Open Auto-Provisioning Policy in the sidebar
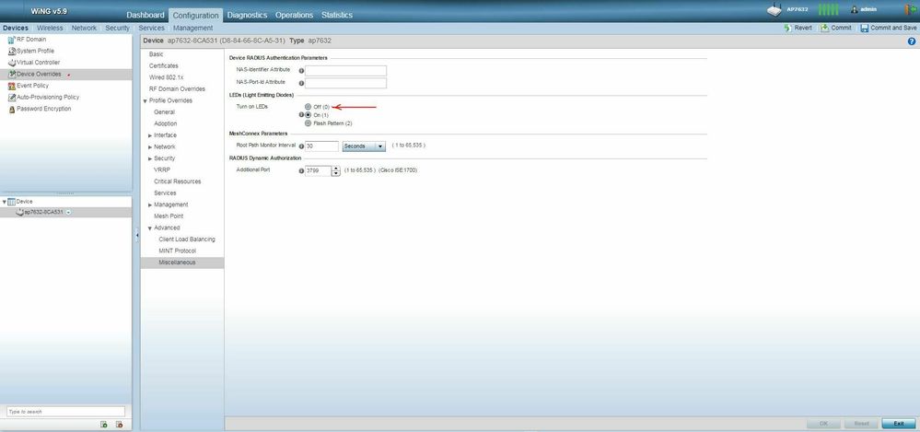This screenshot has width=920, height=432. click(48, 97)
